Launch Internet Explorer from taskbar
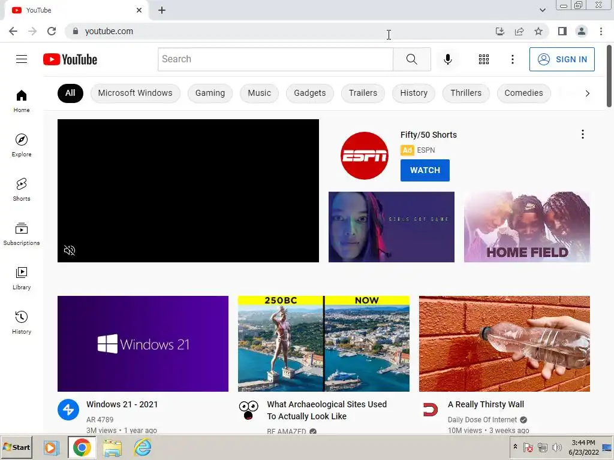This screenshot has height=460, width=614. click(x=143, y=447)
